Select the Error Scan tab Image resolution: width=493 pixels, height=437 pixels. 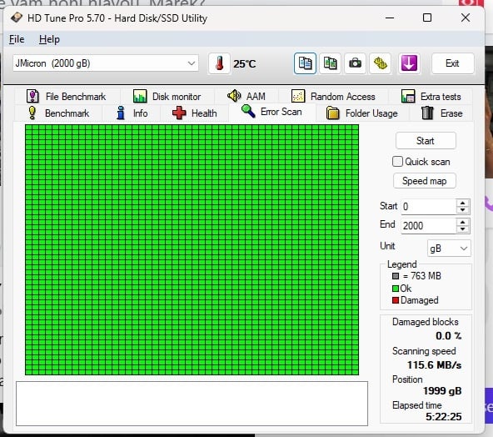click(x=271, y=112)
